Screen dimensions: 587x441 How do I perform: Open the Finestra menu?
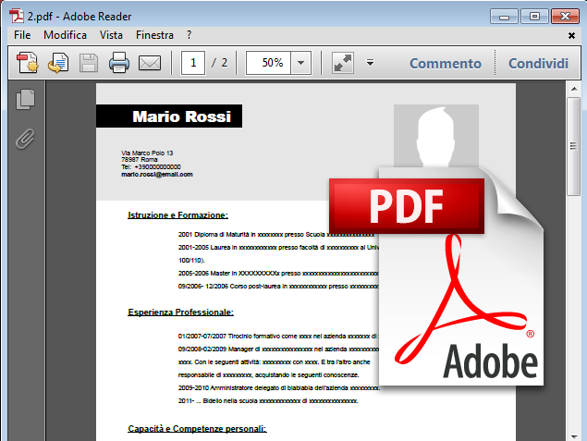[x=154, y=35]
